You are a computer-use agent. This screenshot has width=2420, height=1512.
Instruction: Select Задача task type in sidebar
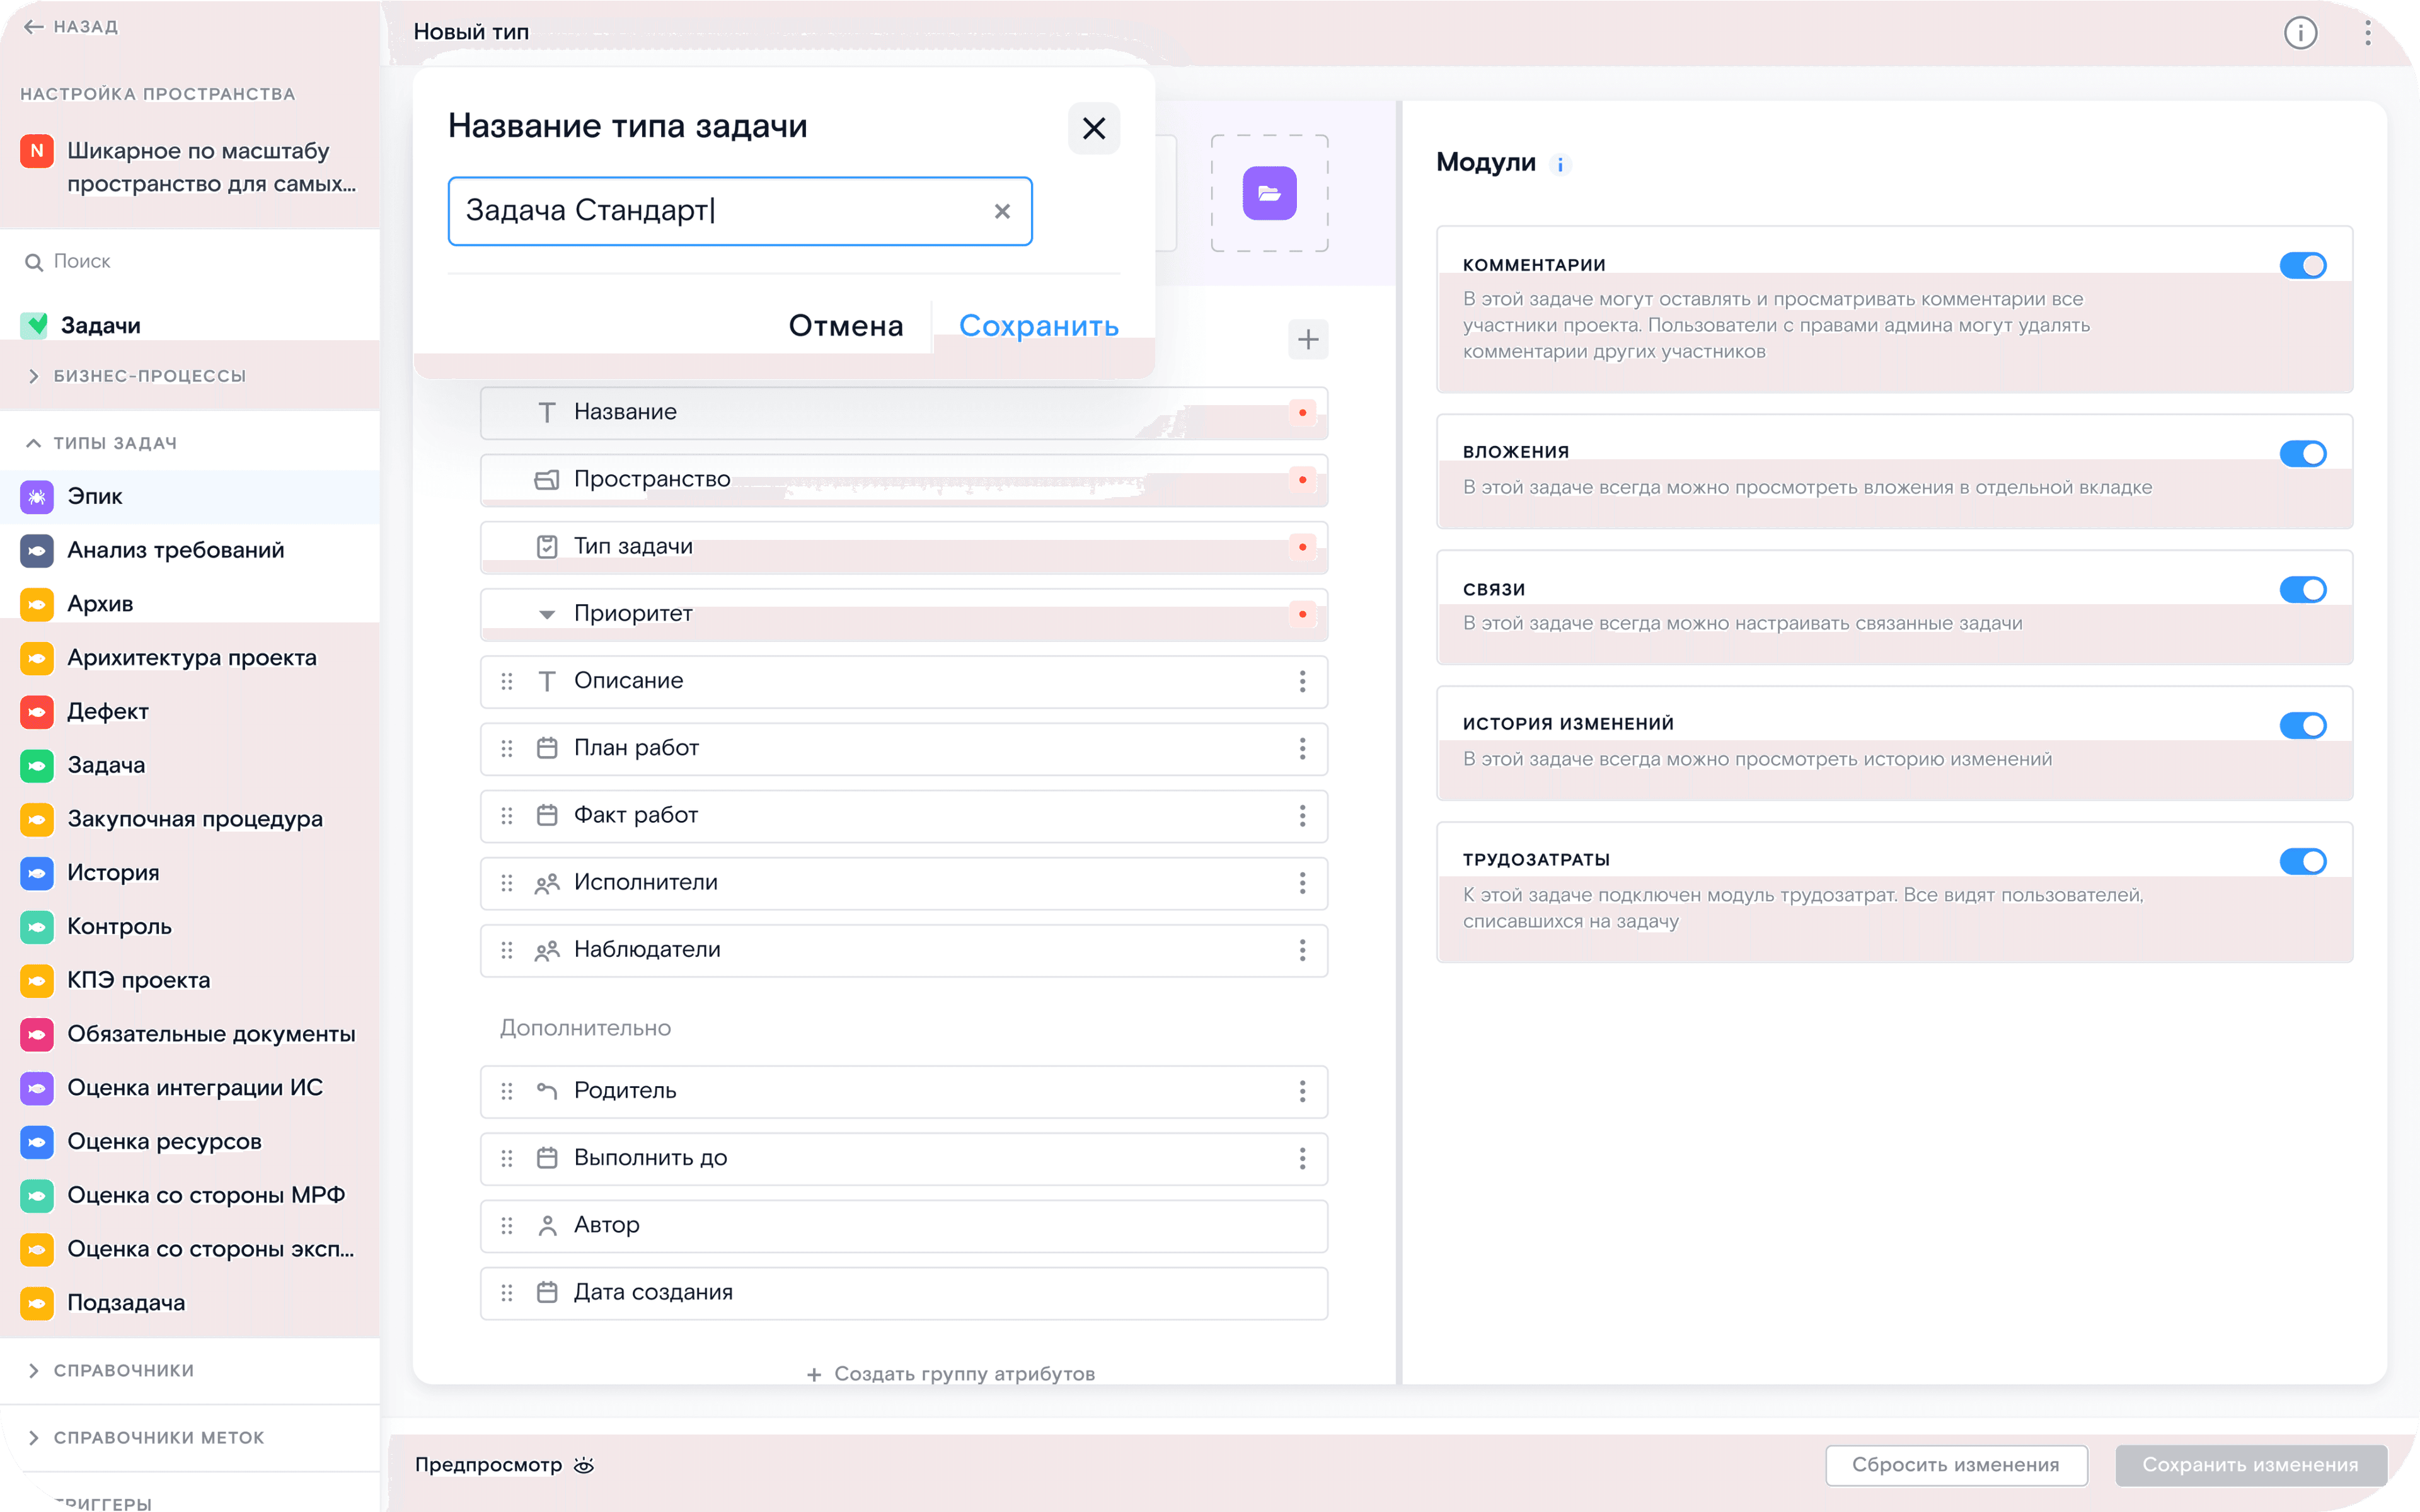pyautogui.click(x=190, y=765)
